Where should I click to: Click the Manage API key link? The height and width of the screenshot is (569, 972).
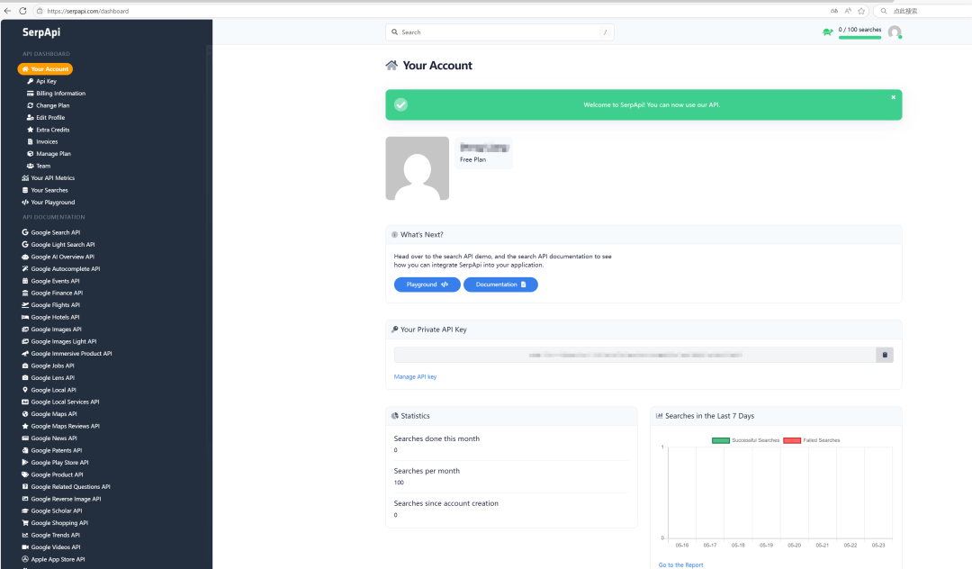pos(415,377)
